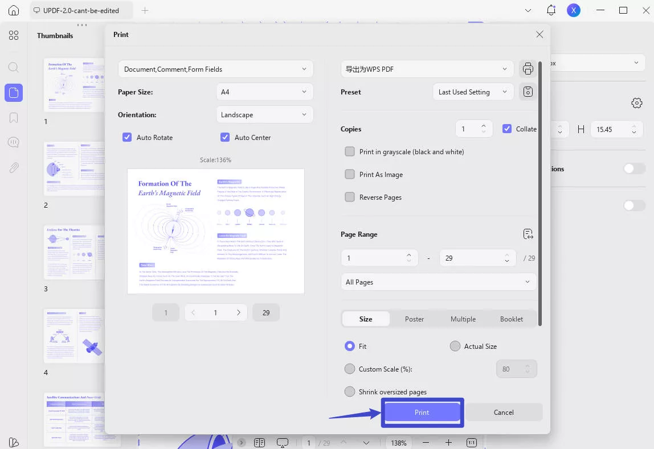The image size is (654, 449).
Task: Open reading mode from the bottom toolbar
Action: click(x=259, y=442)
